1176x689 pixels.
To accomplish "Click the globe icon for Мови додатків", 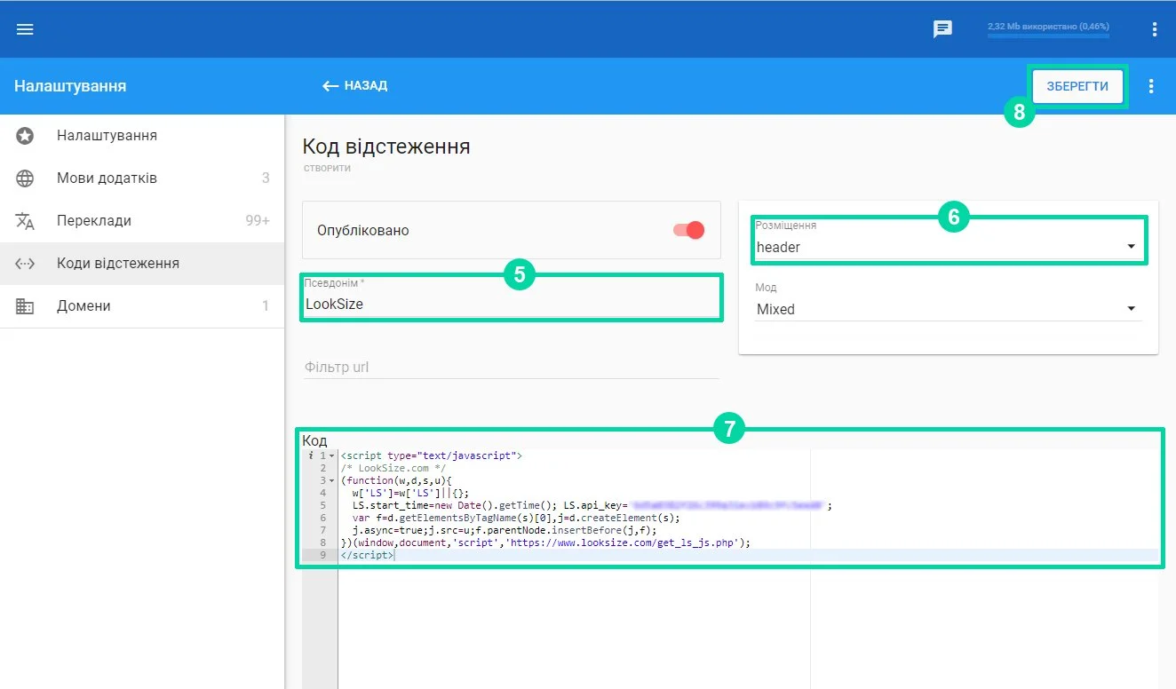I will tap(25, 178).
